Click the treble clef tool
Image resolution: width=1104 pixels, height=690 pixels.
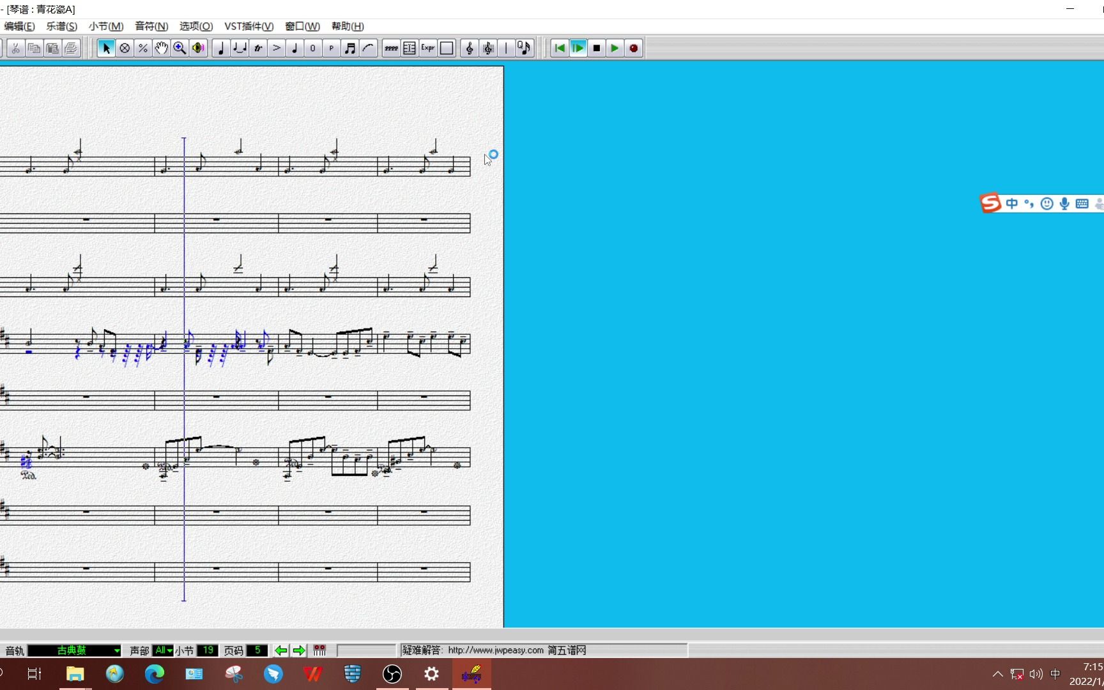pos(470,48)
